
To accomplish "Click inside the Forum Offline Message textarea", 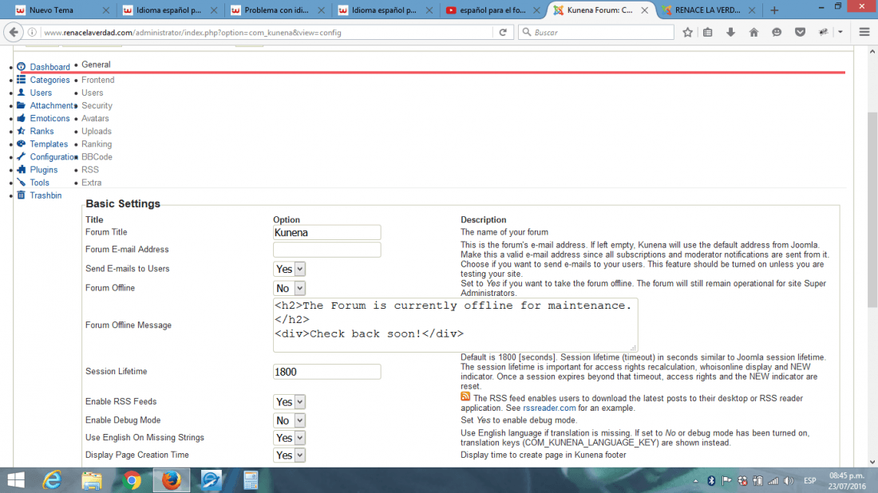I will coord(455,325).
